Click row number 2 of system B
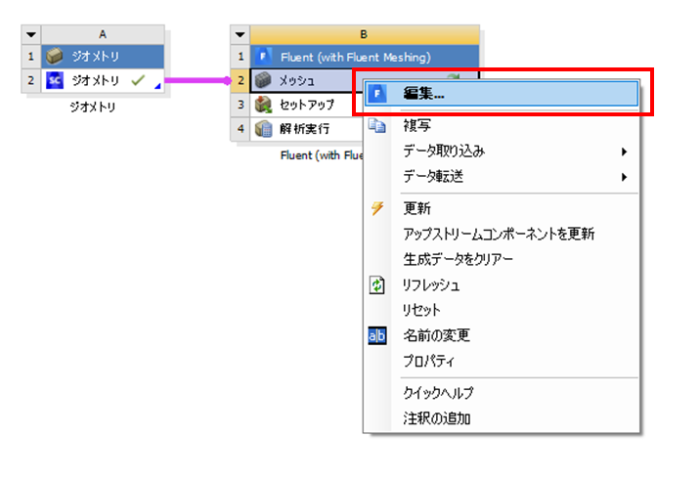 (241, 80)
